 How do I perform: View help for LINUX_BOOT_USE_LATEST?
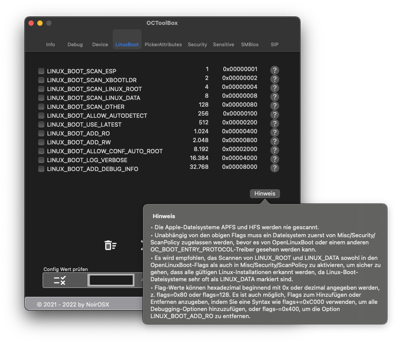coord(274,123)
